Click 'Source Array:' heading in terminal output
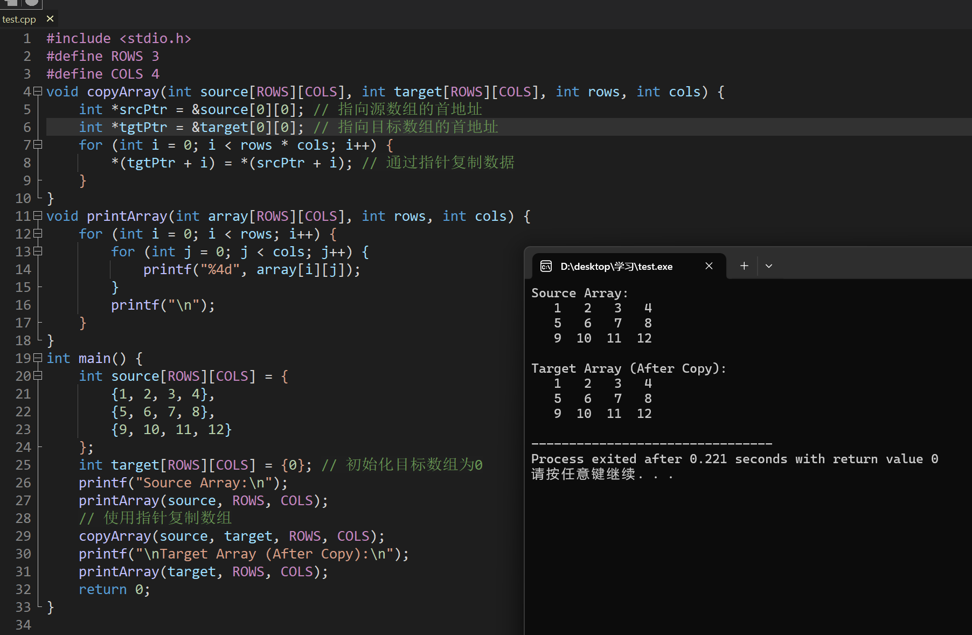This screenshot has height=635, width=972. point(580,293)
